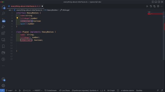This screenshot has width=165, height=92.
Task: Click name: string; inside class Planet
Action: 27,35
